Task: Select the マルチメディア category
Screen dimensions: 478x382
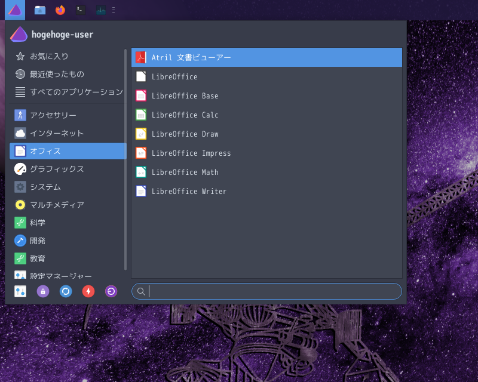Action: pyautogui.click(x=67, y=205)
